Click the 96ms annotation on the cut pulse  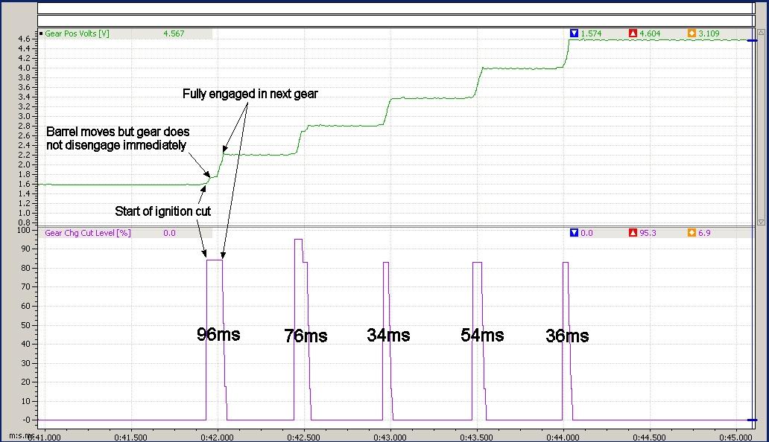(x=218, y=335)
